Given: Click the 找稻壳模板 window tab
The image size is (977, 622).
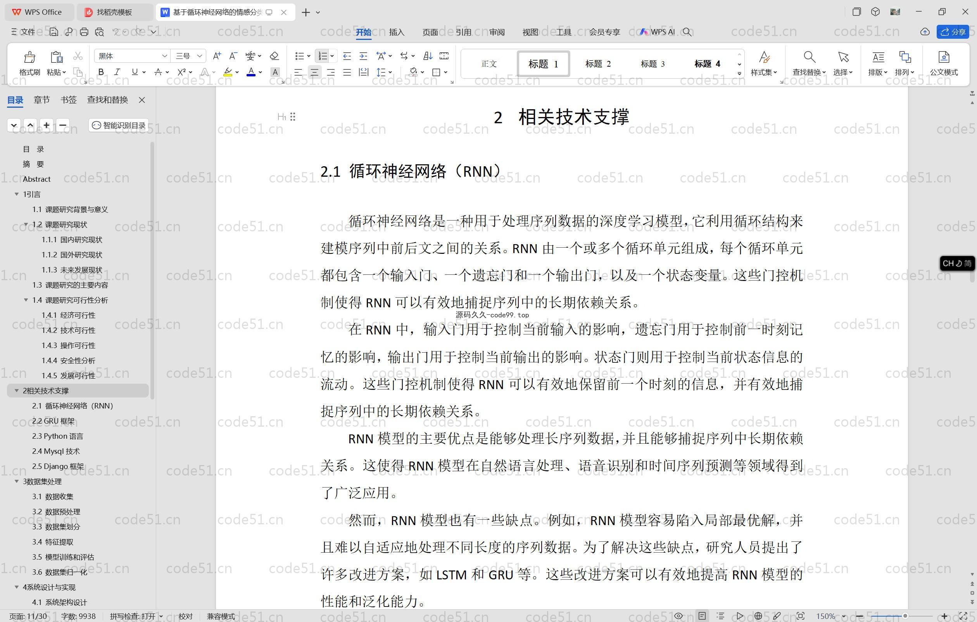Looking at the screenshot, I should (x=114, y=12).
